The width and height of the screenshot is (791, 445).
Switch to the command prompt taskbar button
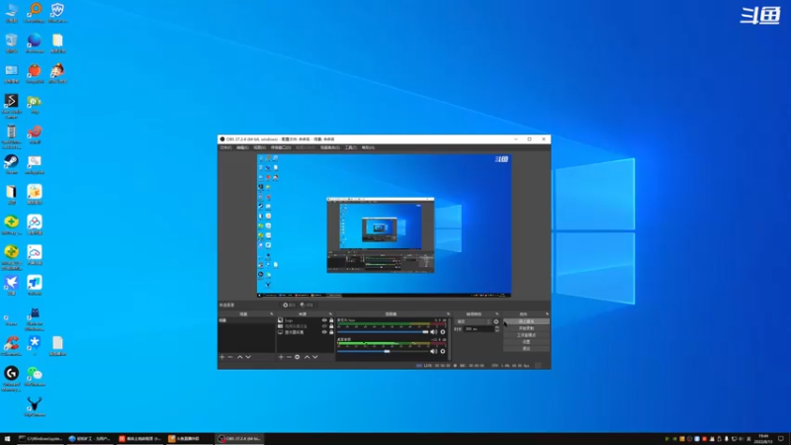[41, 438]
